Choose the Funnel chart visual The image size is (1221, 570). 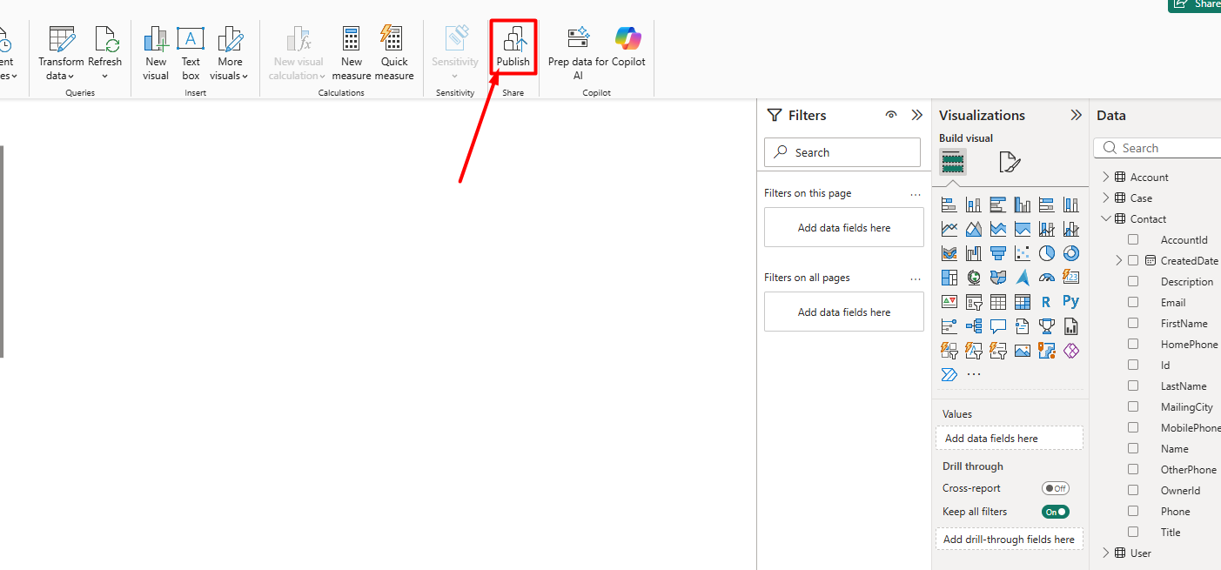coord(998,253)
